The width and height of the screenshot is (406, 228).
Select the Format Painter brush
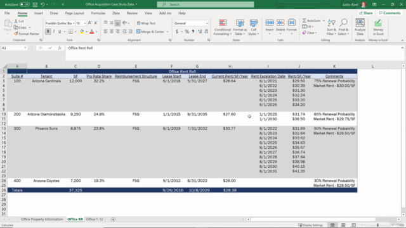27,34
